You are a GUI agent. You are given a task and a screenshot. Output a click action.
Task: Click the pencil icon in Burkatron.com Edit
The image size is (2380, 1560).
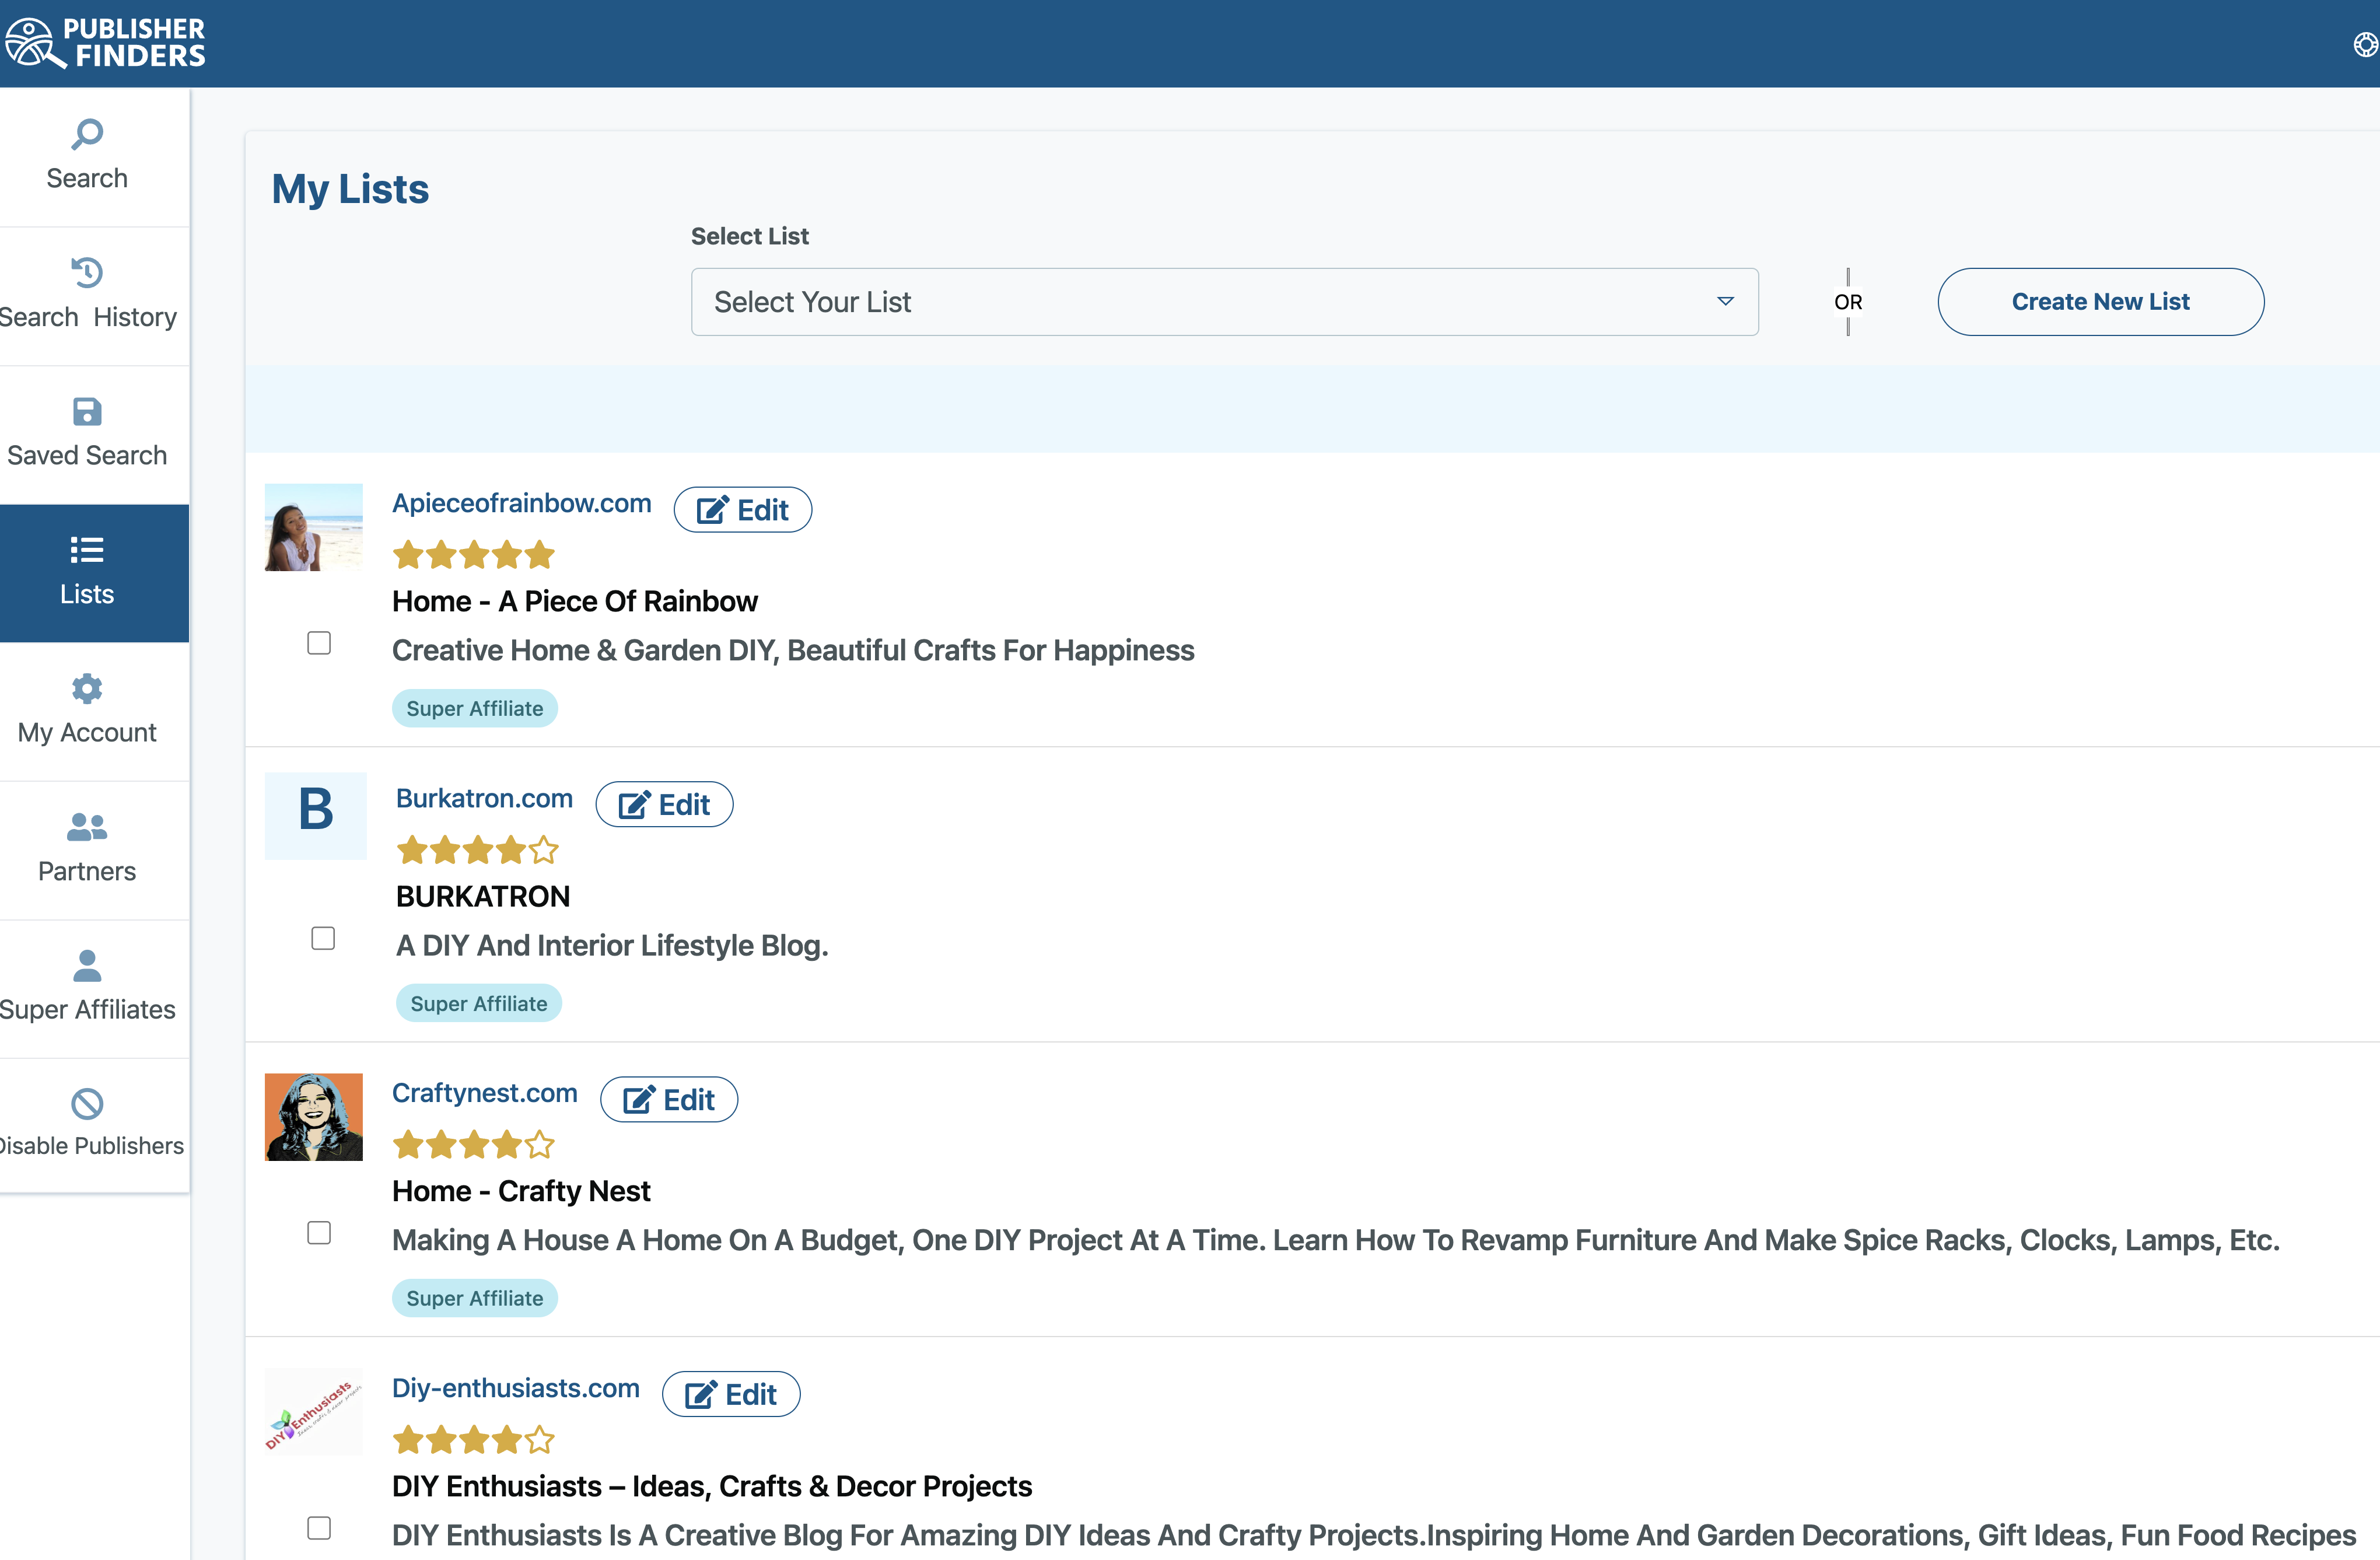click(634, 805)
